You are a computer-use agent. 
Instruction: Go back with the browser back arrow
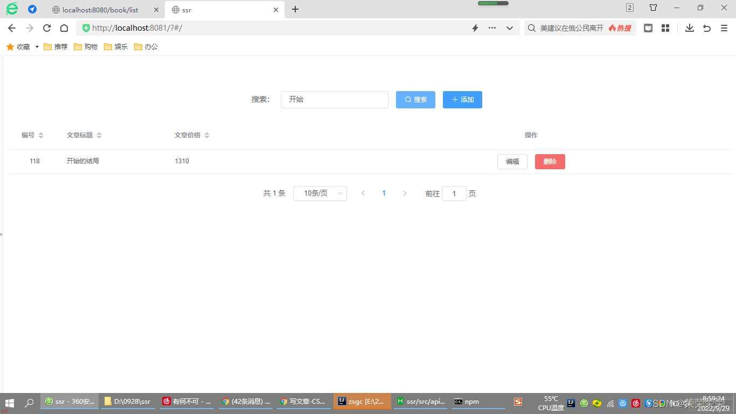coord(12,28)
